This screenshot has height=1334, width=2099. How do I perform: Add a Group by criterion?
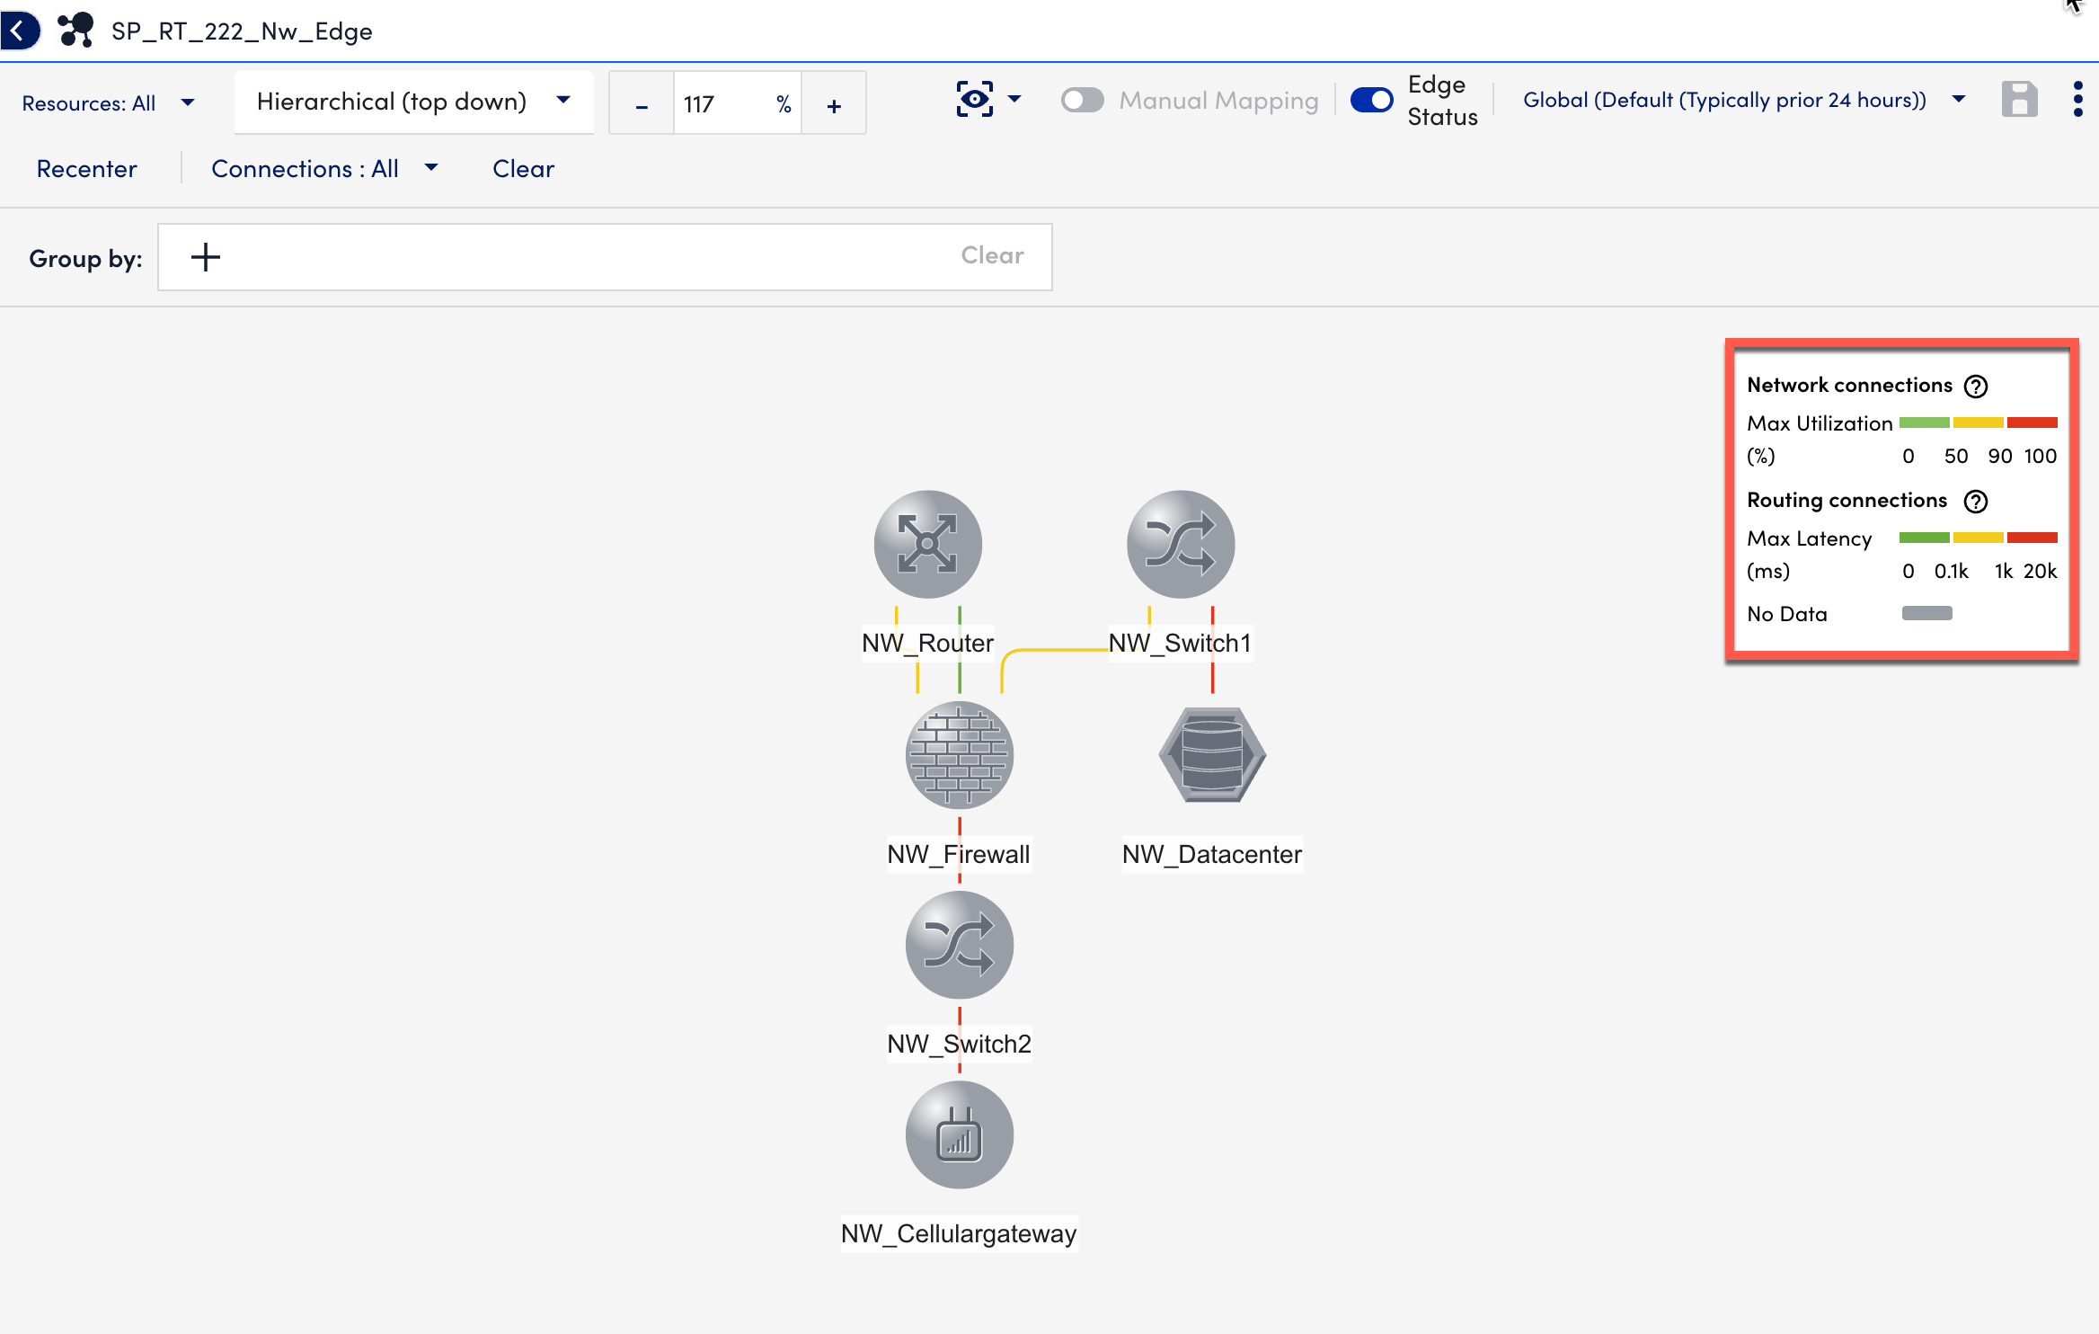(x=206, y=257)
